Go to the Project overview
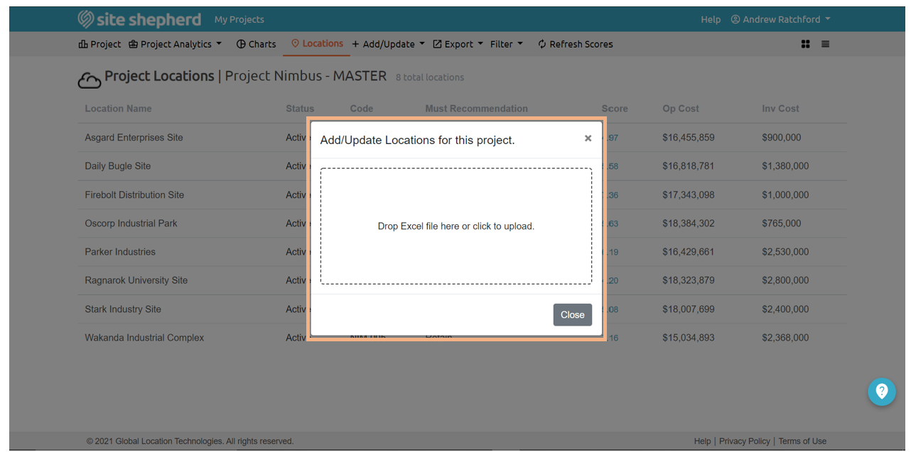This screenshot has height=452, width=911. tap(99, 44)
